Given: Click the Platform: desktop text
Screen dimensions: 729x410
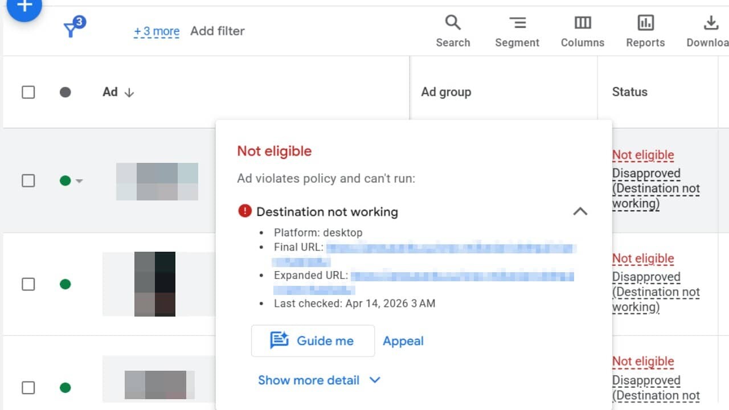Looking at the screenshot, I should 318,232.
